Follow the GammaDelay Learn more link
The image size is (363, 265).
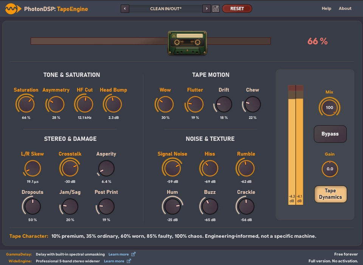tap(118, 254)
